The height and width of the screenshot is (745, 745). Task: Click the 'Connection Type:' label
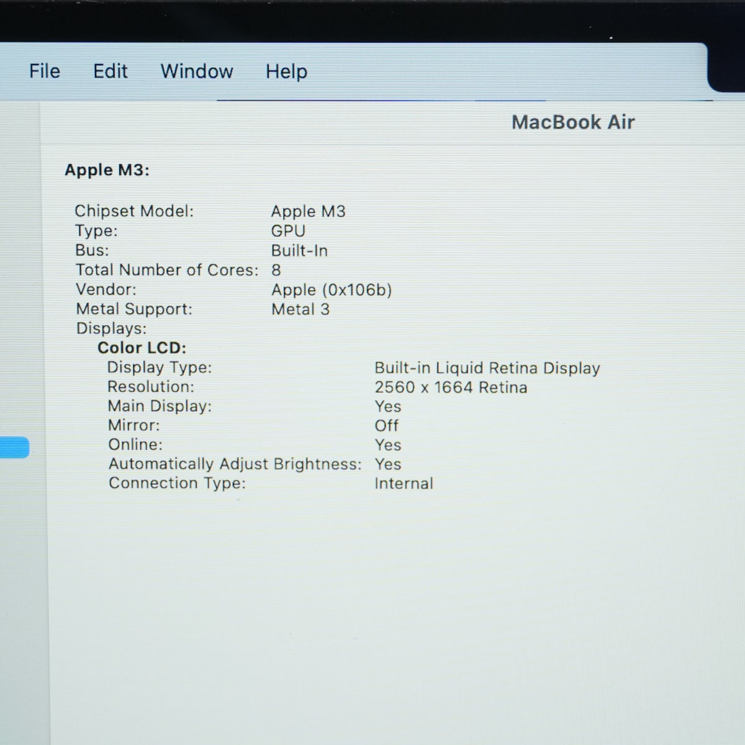pyautogui.click(x=178, y=483)
